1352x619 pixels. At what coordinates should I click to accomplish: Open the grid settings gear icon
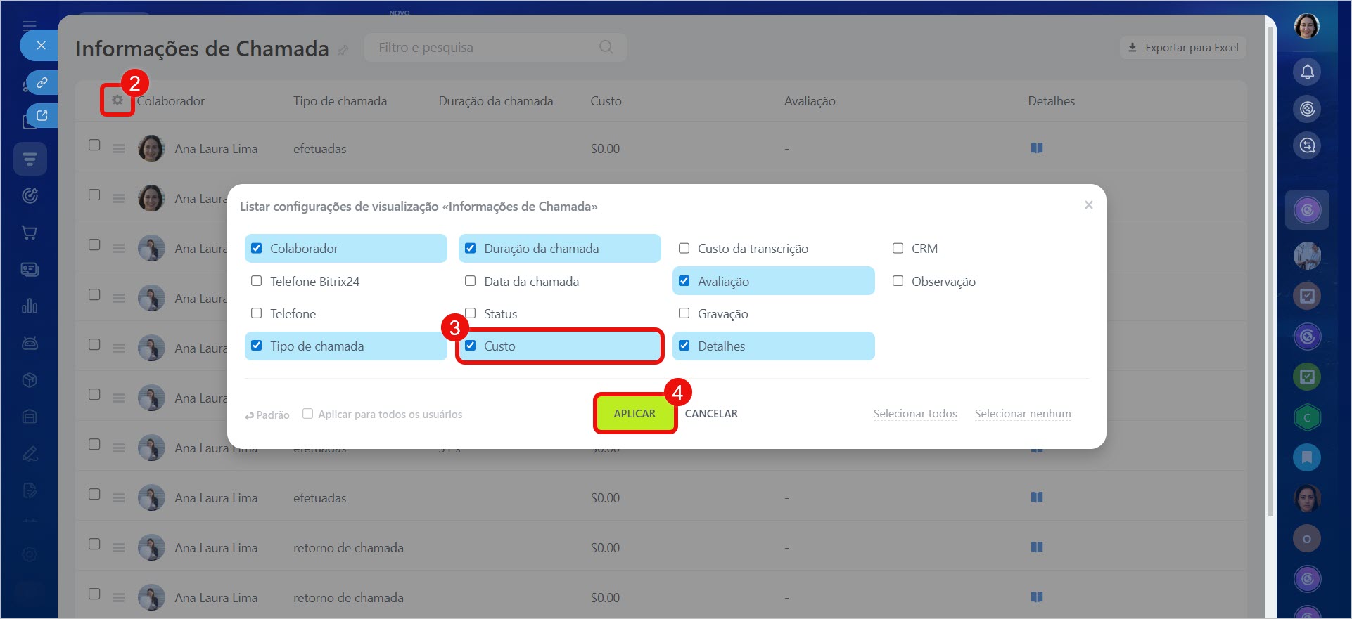[117, 100]
